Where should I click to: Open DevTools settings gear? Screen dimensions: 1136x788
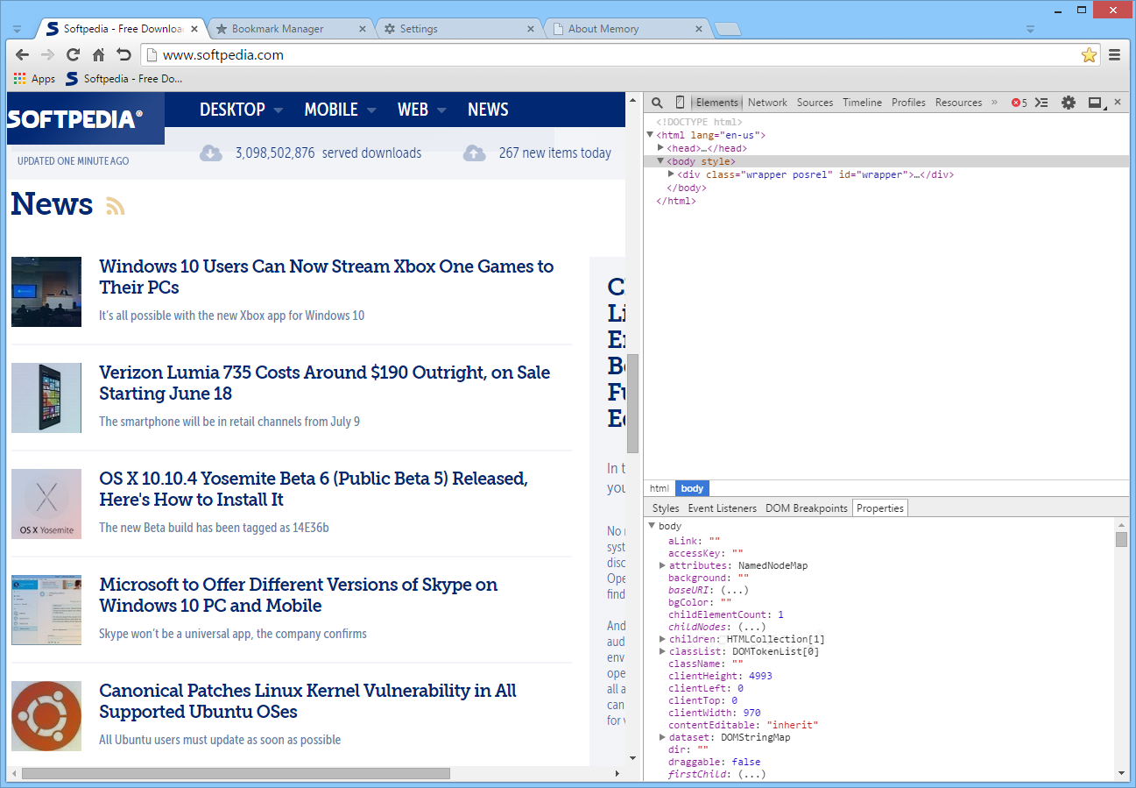pos(1069,103)
